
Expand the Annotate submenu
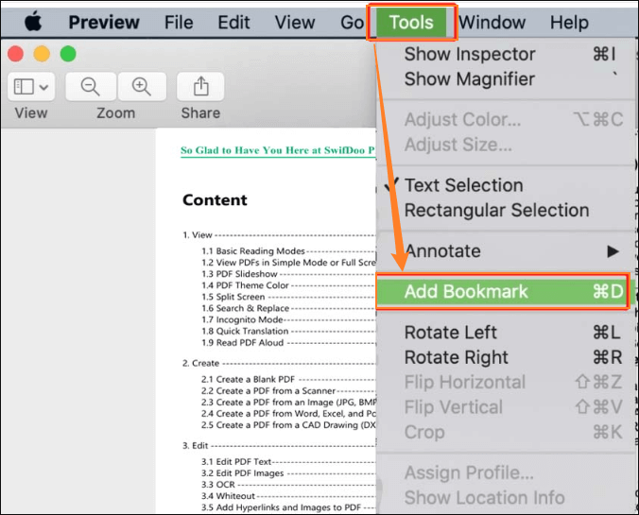[506, 251]
